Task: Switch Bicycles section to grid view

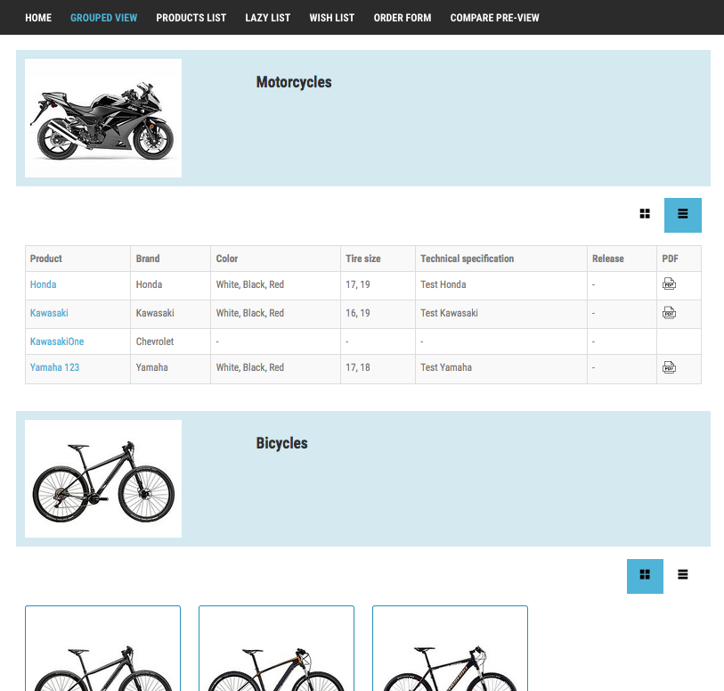Action: point(645,576)
